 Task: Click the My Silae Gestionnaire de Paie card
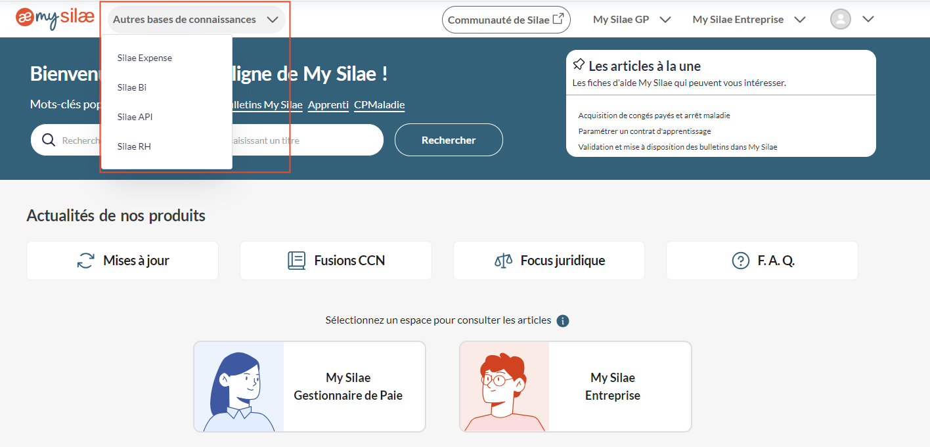309,387
